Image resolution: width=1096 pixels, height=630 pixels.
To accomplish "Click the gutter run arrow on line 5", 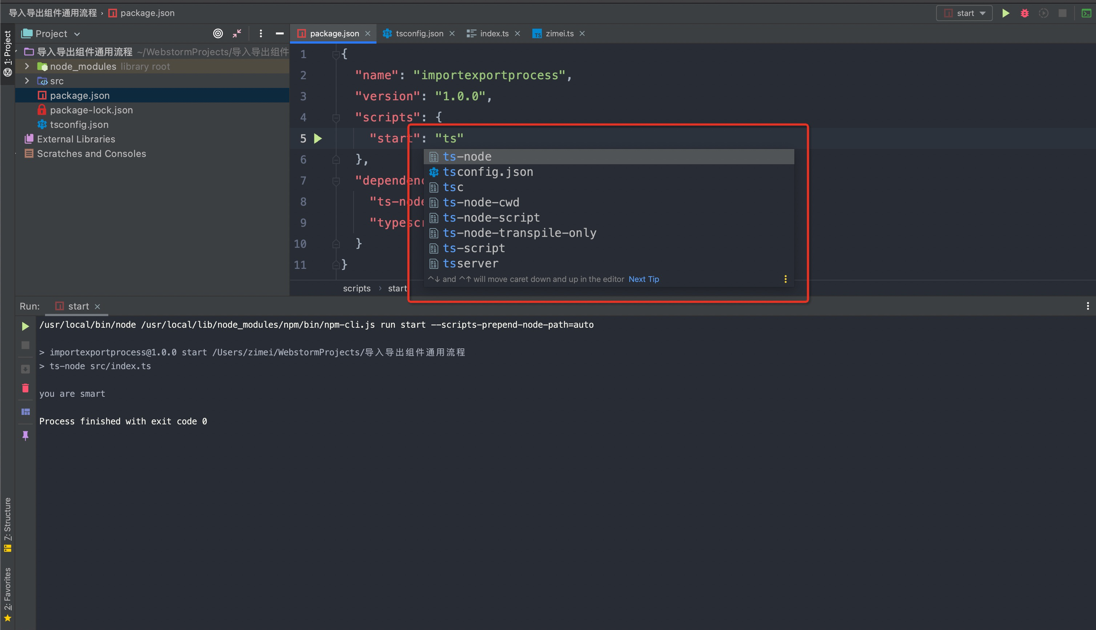I will tap(318, 138).
